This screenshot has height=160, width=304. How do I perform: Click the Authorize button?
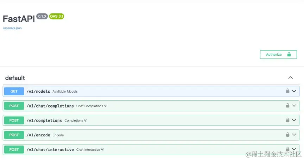click(278, 54)
